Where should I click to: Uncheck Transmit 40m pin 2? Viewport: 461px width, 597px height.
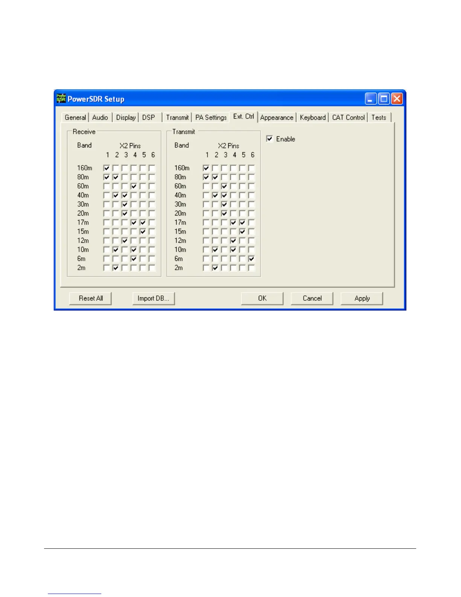(x=215, y=195)
